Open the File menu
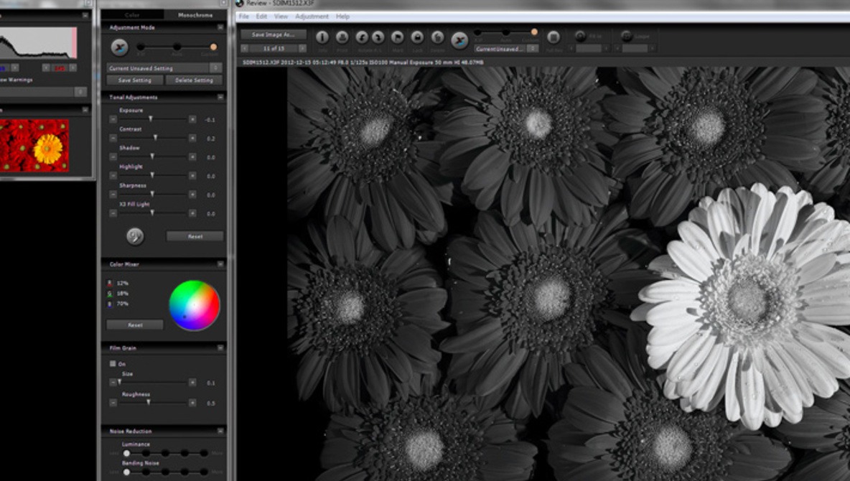850x481 pixels. 244,17
